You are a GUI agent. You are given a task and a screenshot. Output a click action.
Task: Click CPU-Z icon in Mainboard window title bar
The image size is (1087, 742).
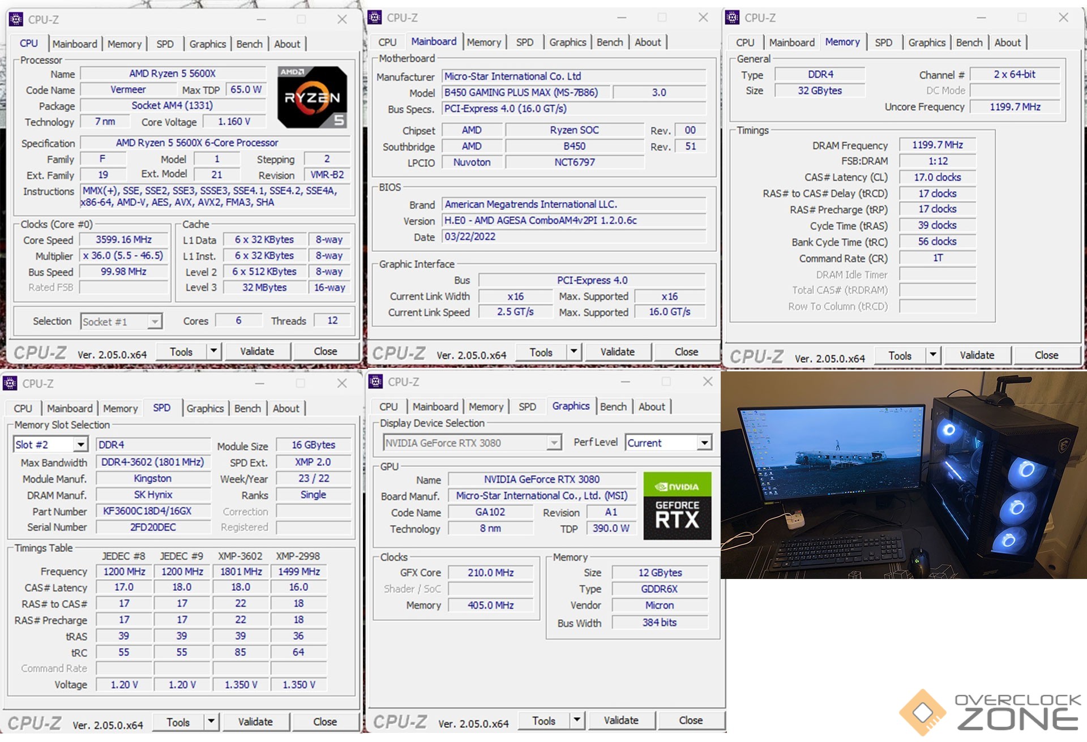coord(375,18)
